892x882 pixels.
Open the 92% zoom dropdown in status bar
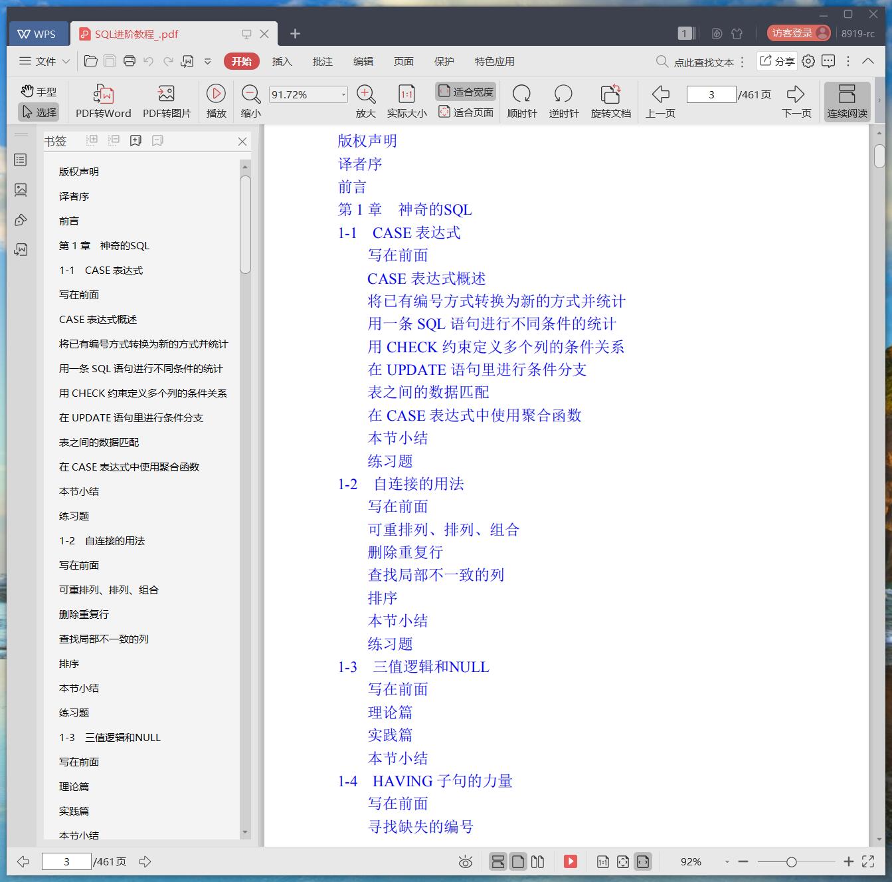(x=727, y=861)
